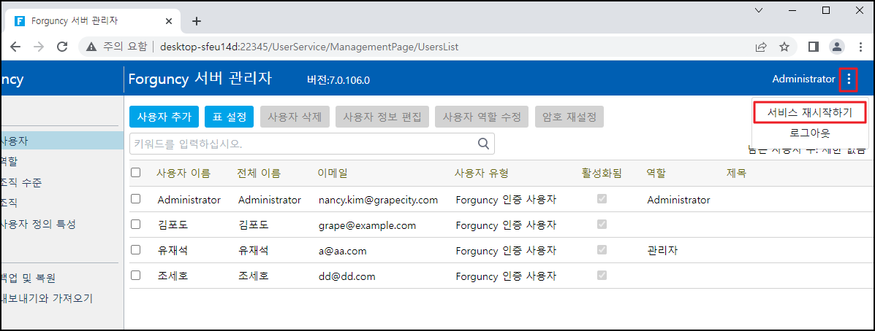Open Chrome's three-dot settings menu

click(859, 47)
